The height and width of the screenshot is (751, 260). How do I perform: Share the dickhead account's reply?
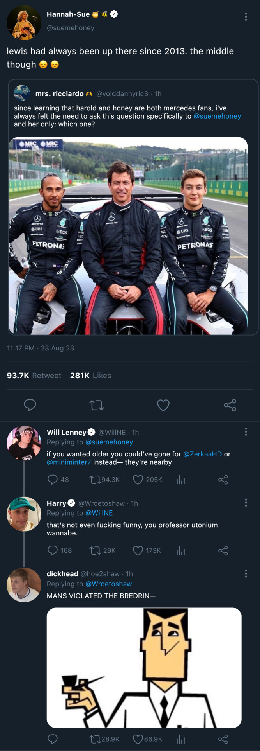223,739
